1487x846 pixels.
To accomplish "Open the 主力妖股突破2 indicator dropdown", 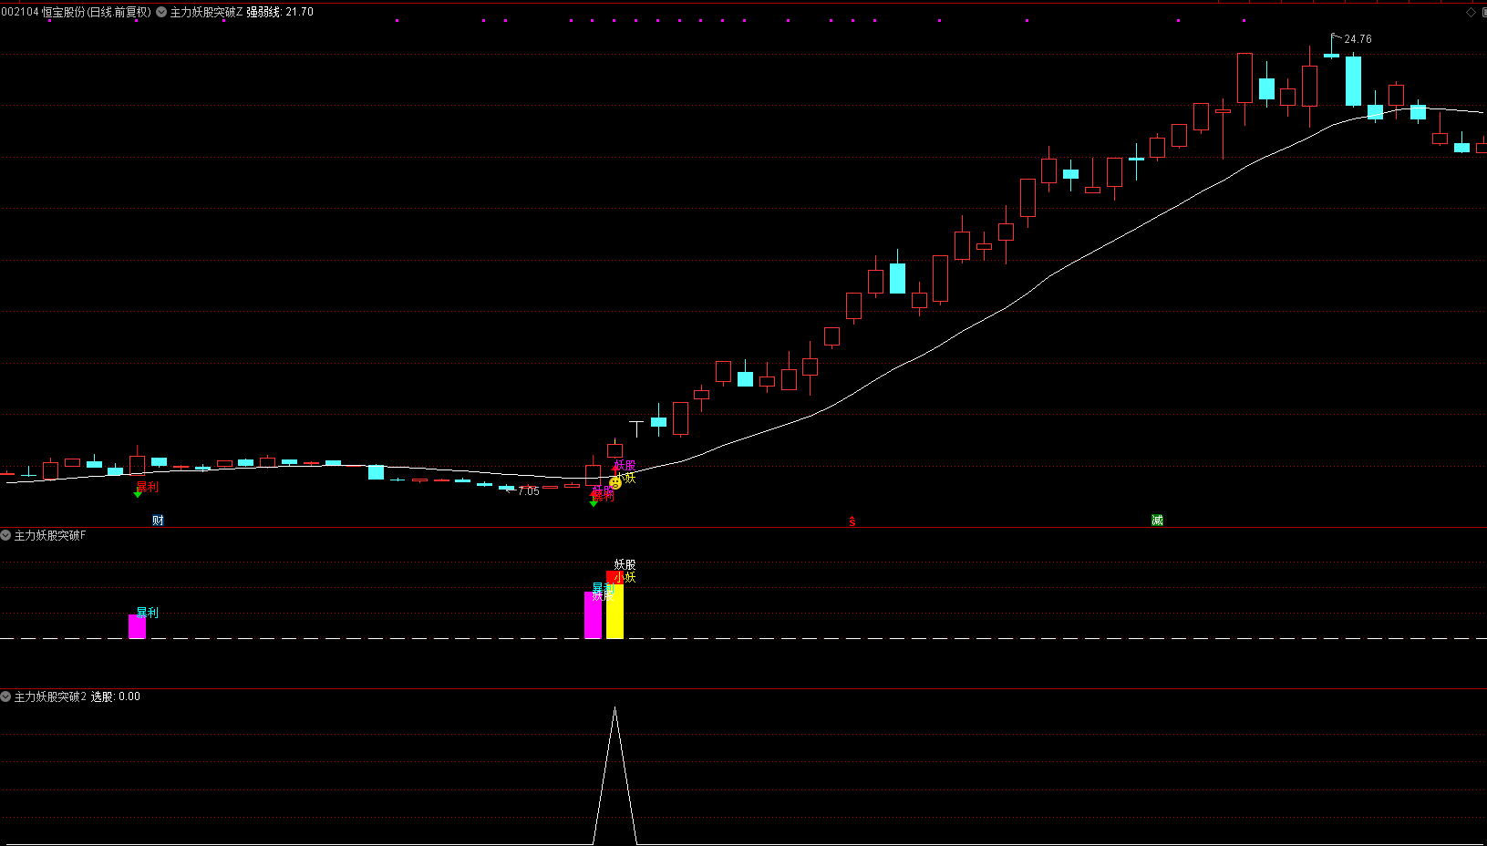I will pos(6,696).
